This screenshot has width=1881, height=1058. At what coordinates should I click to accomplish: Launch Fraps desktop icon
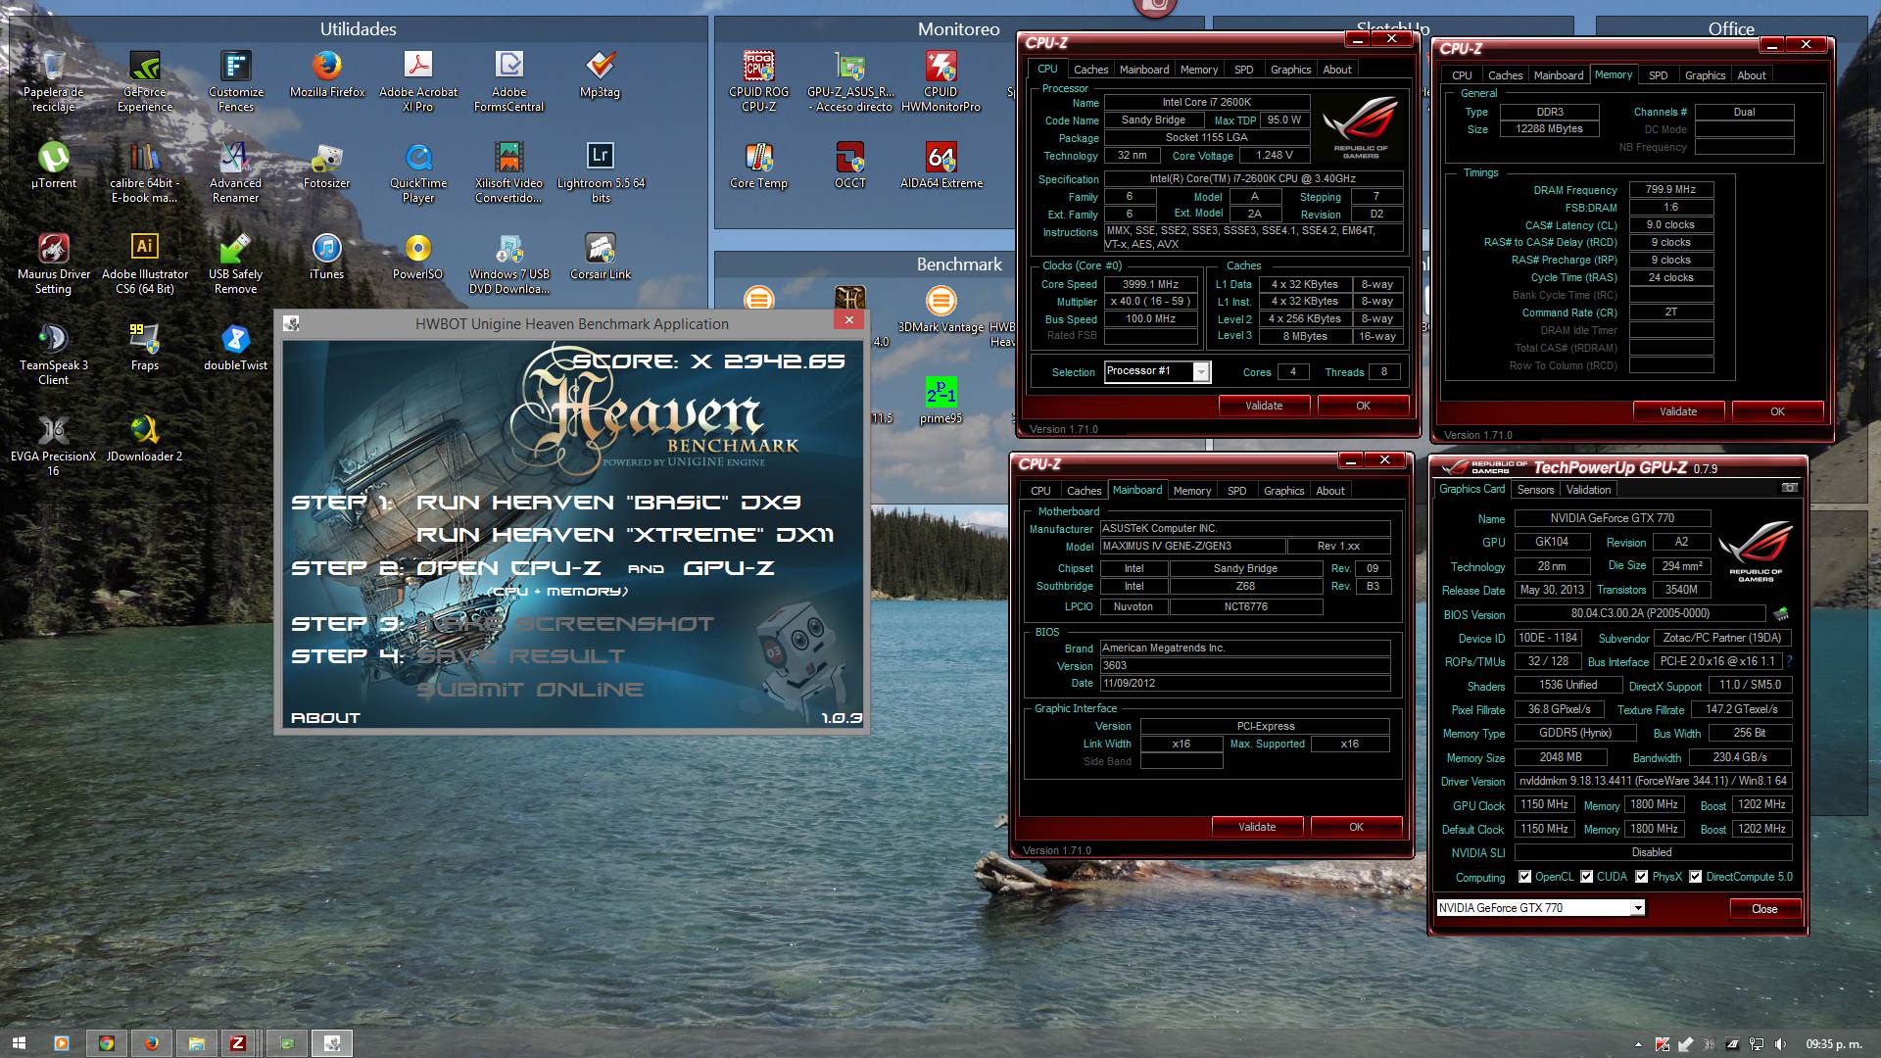[144, 347]
